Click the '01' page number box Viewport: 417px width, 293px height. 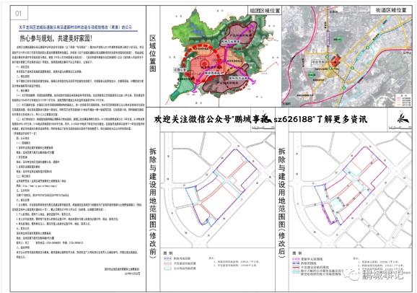[x=19, y=13]
